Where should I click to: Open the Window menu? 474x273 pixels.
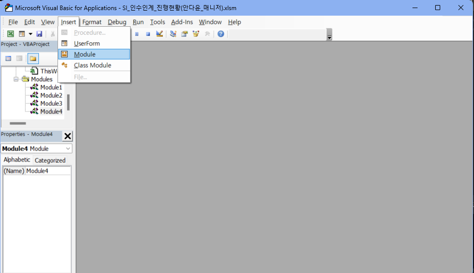tap(210, 22)
